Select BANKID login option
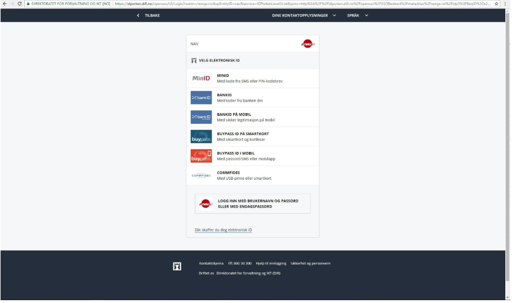This screenshot has width=512, height=303. pyautogui.click(x=253, y=97)
